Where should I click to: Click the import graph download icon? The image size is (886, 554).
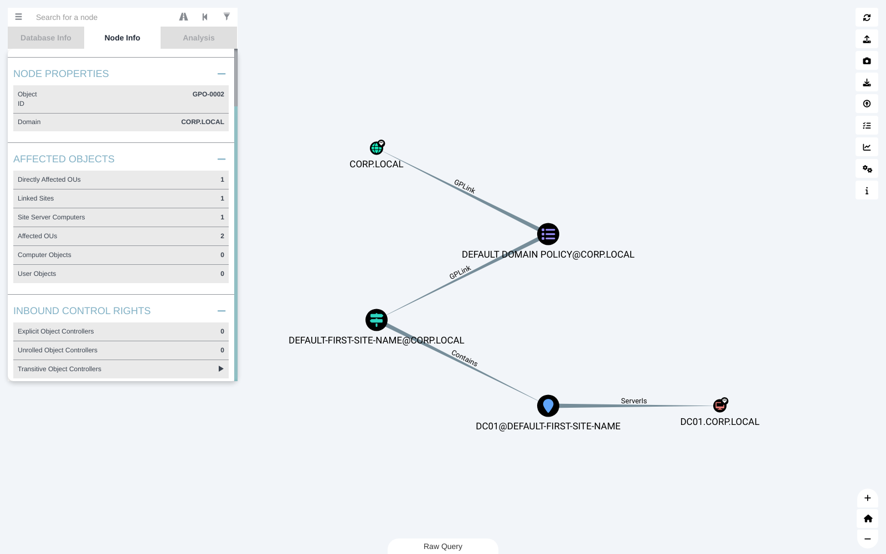(867, 83)
